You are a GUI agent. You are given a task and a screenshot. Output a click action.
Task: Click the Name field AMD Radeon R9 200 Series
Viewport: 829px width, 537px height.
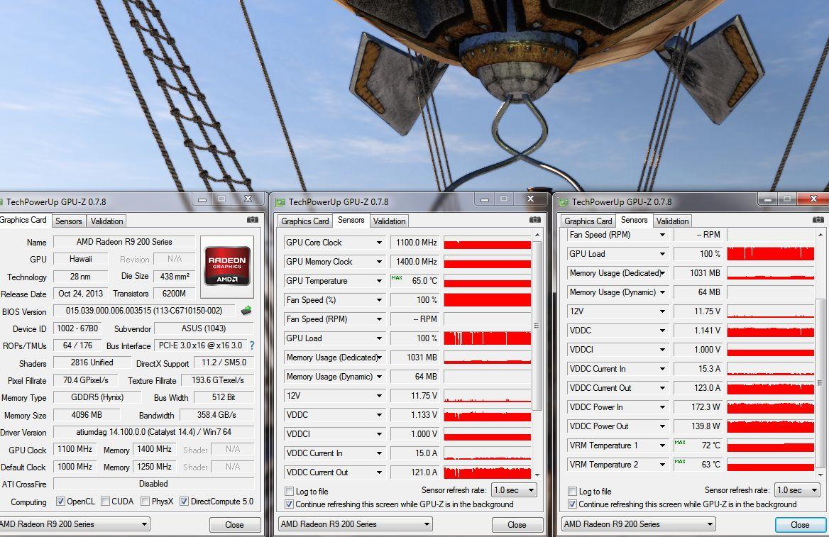(124, 242)
